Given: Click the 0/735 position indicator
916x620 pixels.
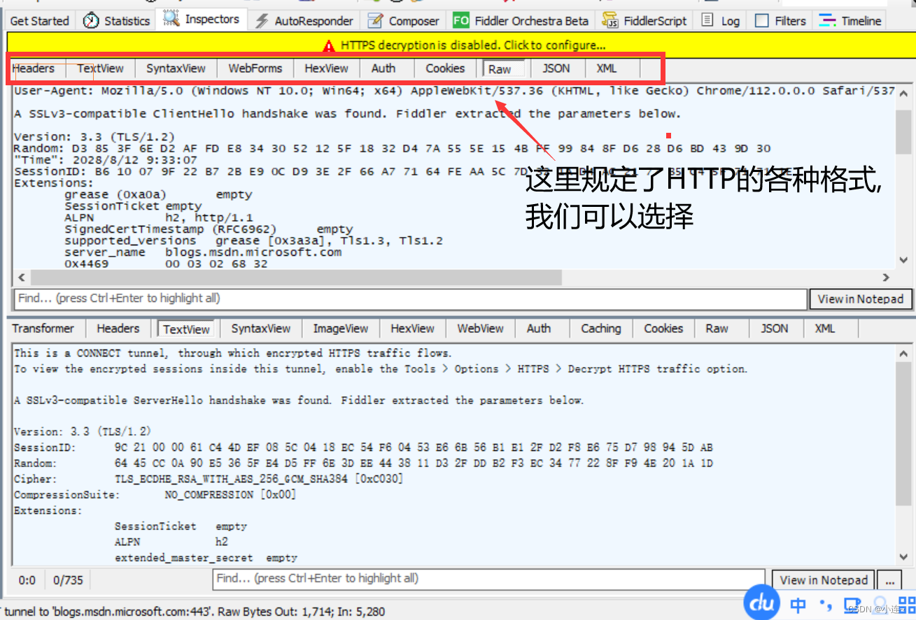Looking at the screenshot, I should click(68, 580).
